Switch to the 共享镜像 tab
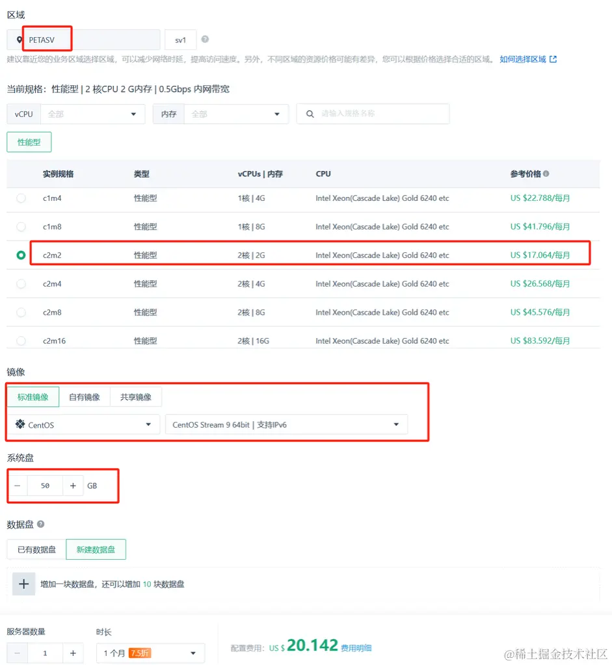Image resolution: width=612 pixels, height=665 pixels. 136,397
